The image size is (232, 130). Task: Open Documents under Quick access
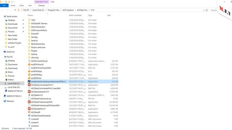click(13, 28)
